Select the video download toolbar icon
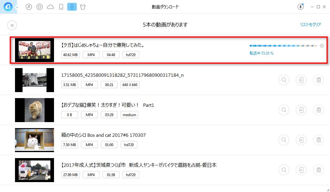This screenshot has height=192, width=330. 72,7
